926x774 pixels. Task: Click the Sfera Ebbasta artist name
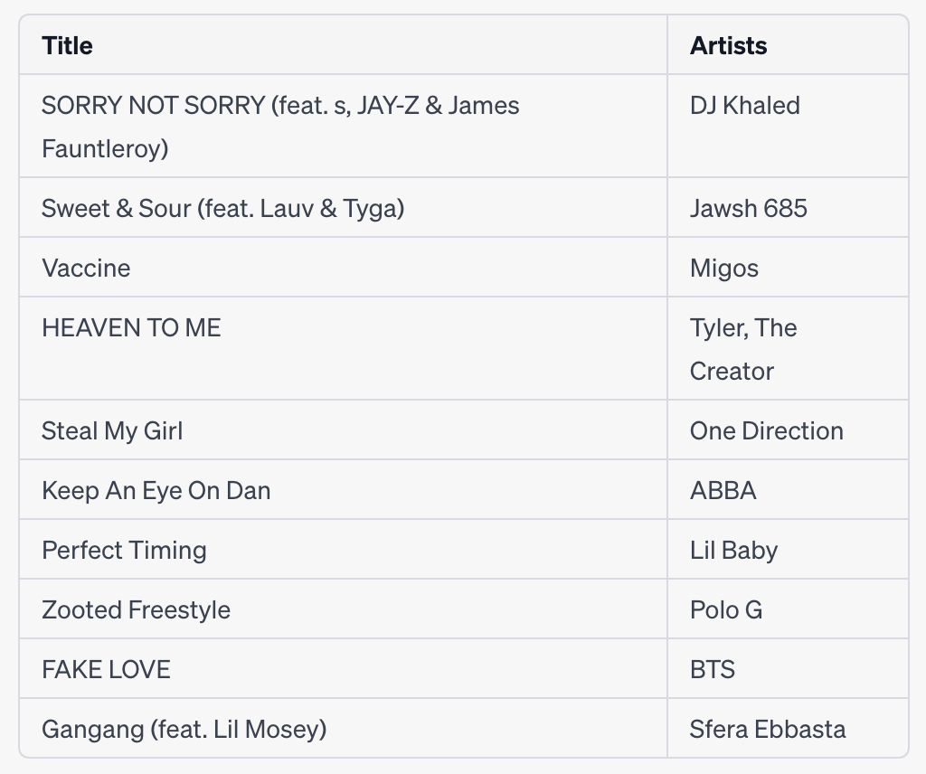[x=768, y=729]
